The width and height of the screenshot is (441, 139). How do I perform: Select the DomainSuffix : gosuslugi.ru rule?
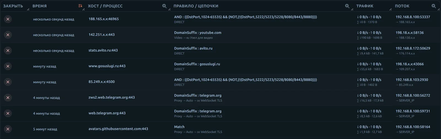click(x=197, y=64)
